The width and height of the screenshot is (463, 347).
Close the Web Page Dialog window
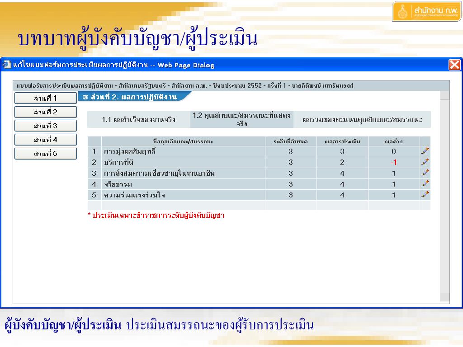454,65
